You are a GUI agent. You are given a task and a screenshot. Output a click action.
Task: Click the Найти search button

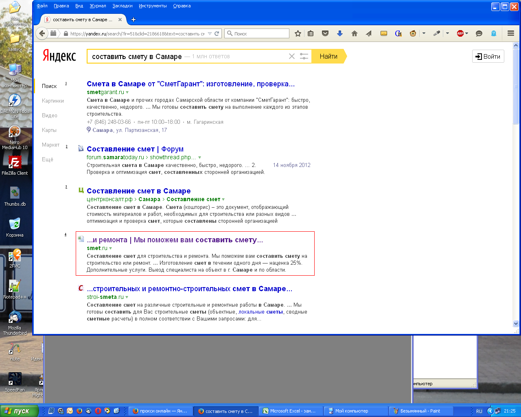pos(329,56)
